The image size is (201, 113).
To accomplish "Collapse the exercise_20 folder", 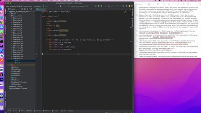I will click(x=12, y=59).
